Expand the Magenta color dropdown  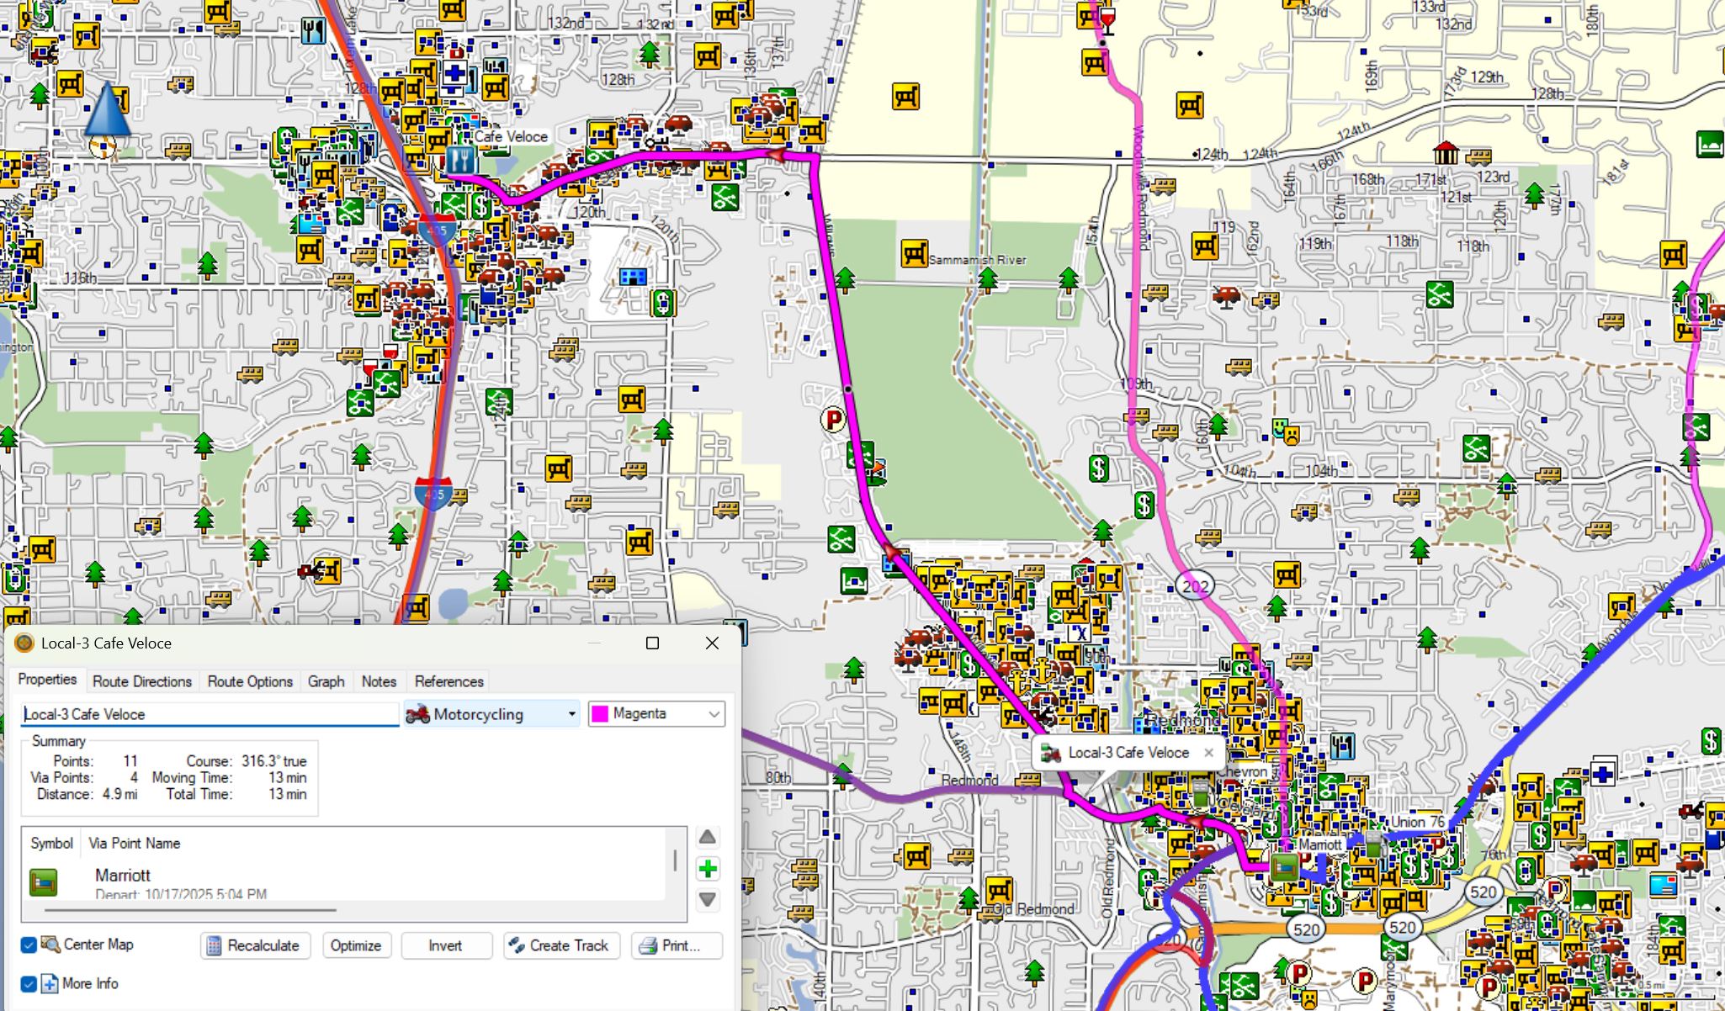[714, 714]
